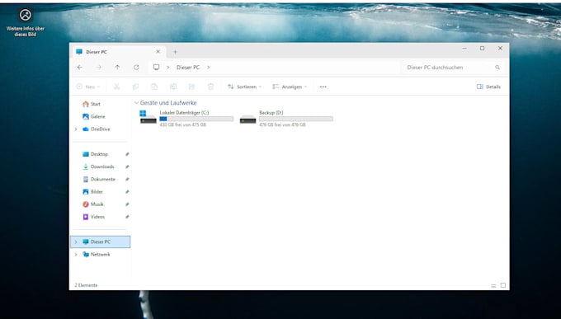This screenshot has height=319, width=561.
Task: Click Dieser PC breadcrumb in address bar
Action: click(188, 68)
